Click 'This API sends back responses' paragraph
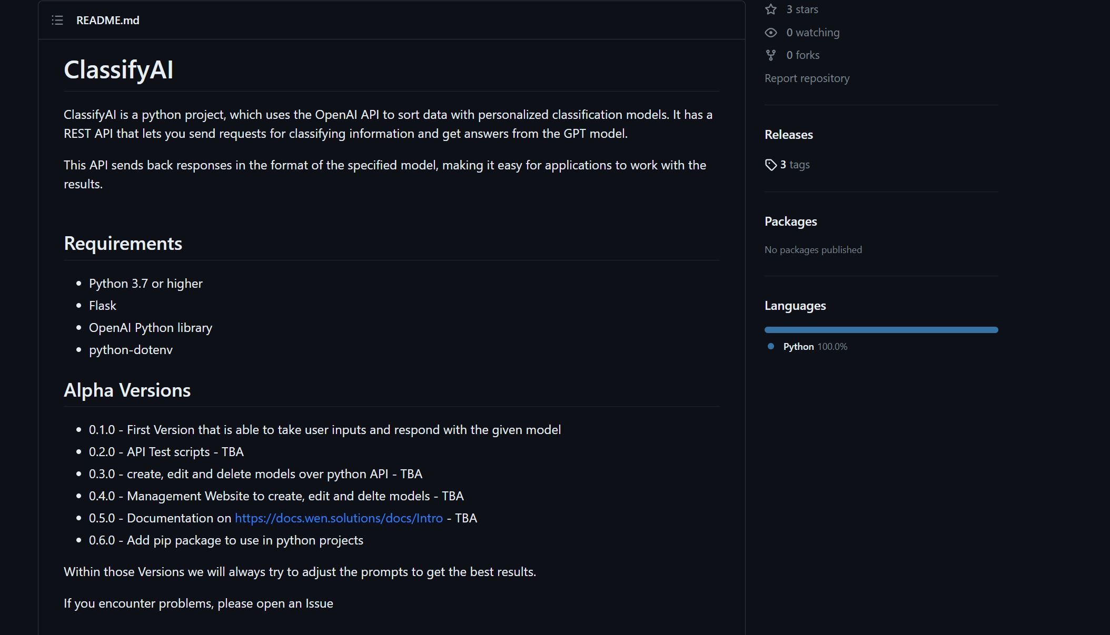Image resolution: width=1110 pixels, height=635 pixels. 385,175
